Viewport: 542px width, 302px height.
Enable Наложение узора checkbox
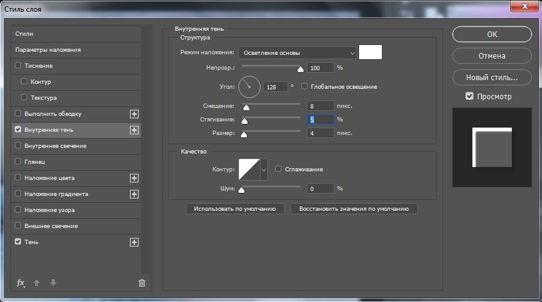click(18, 210)
